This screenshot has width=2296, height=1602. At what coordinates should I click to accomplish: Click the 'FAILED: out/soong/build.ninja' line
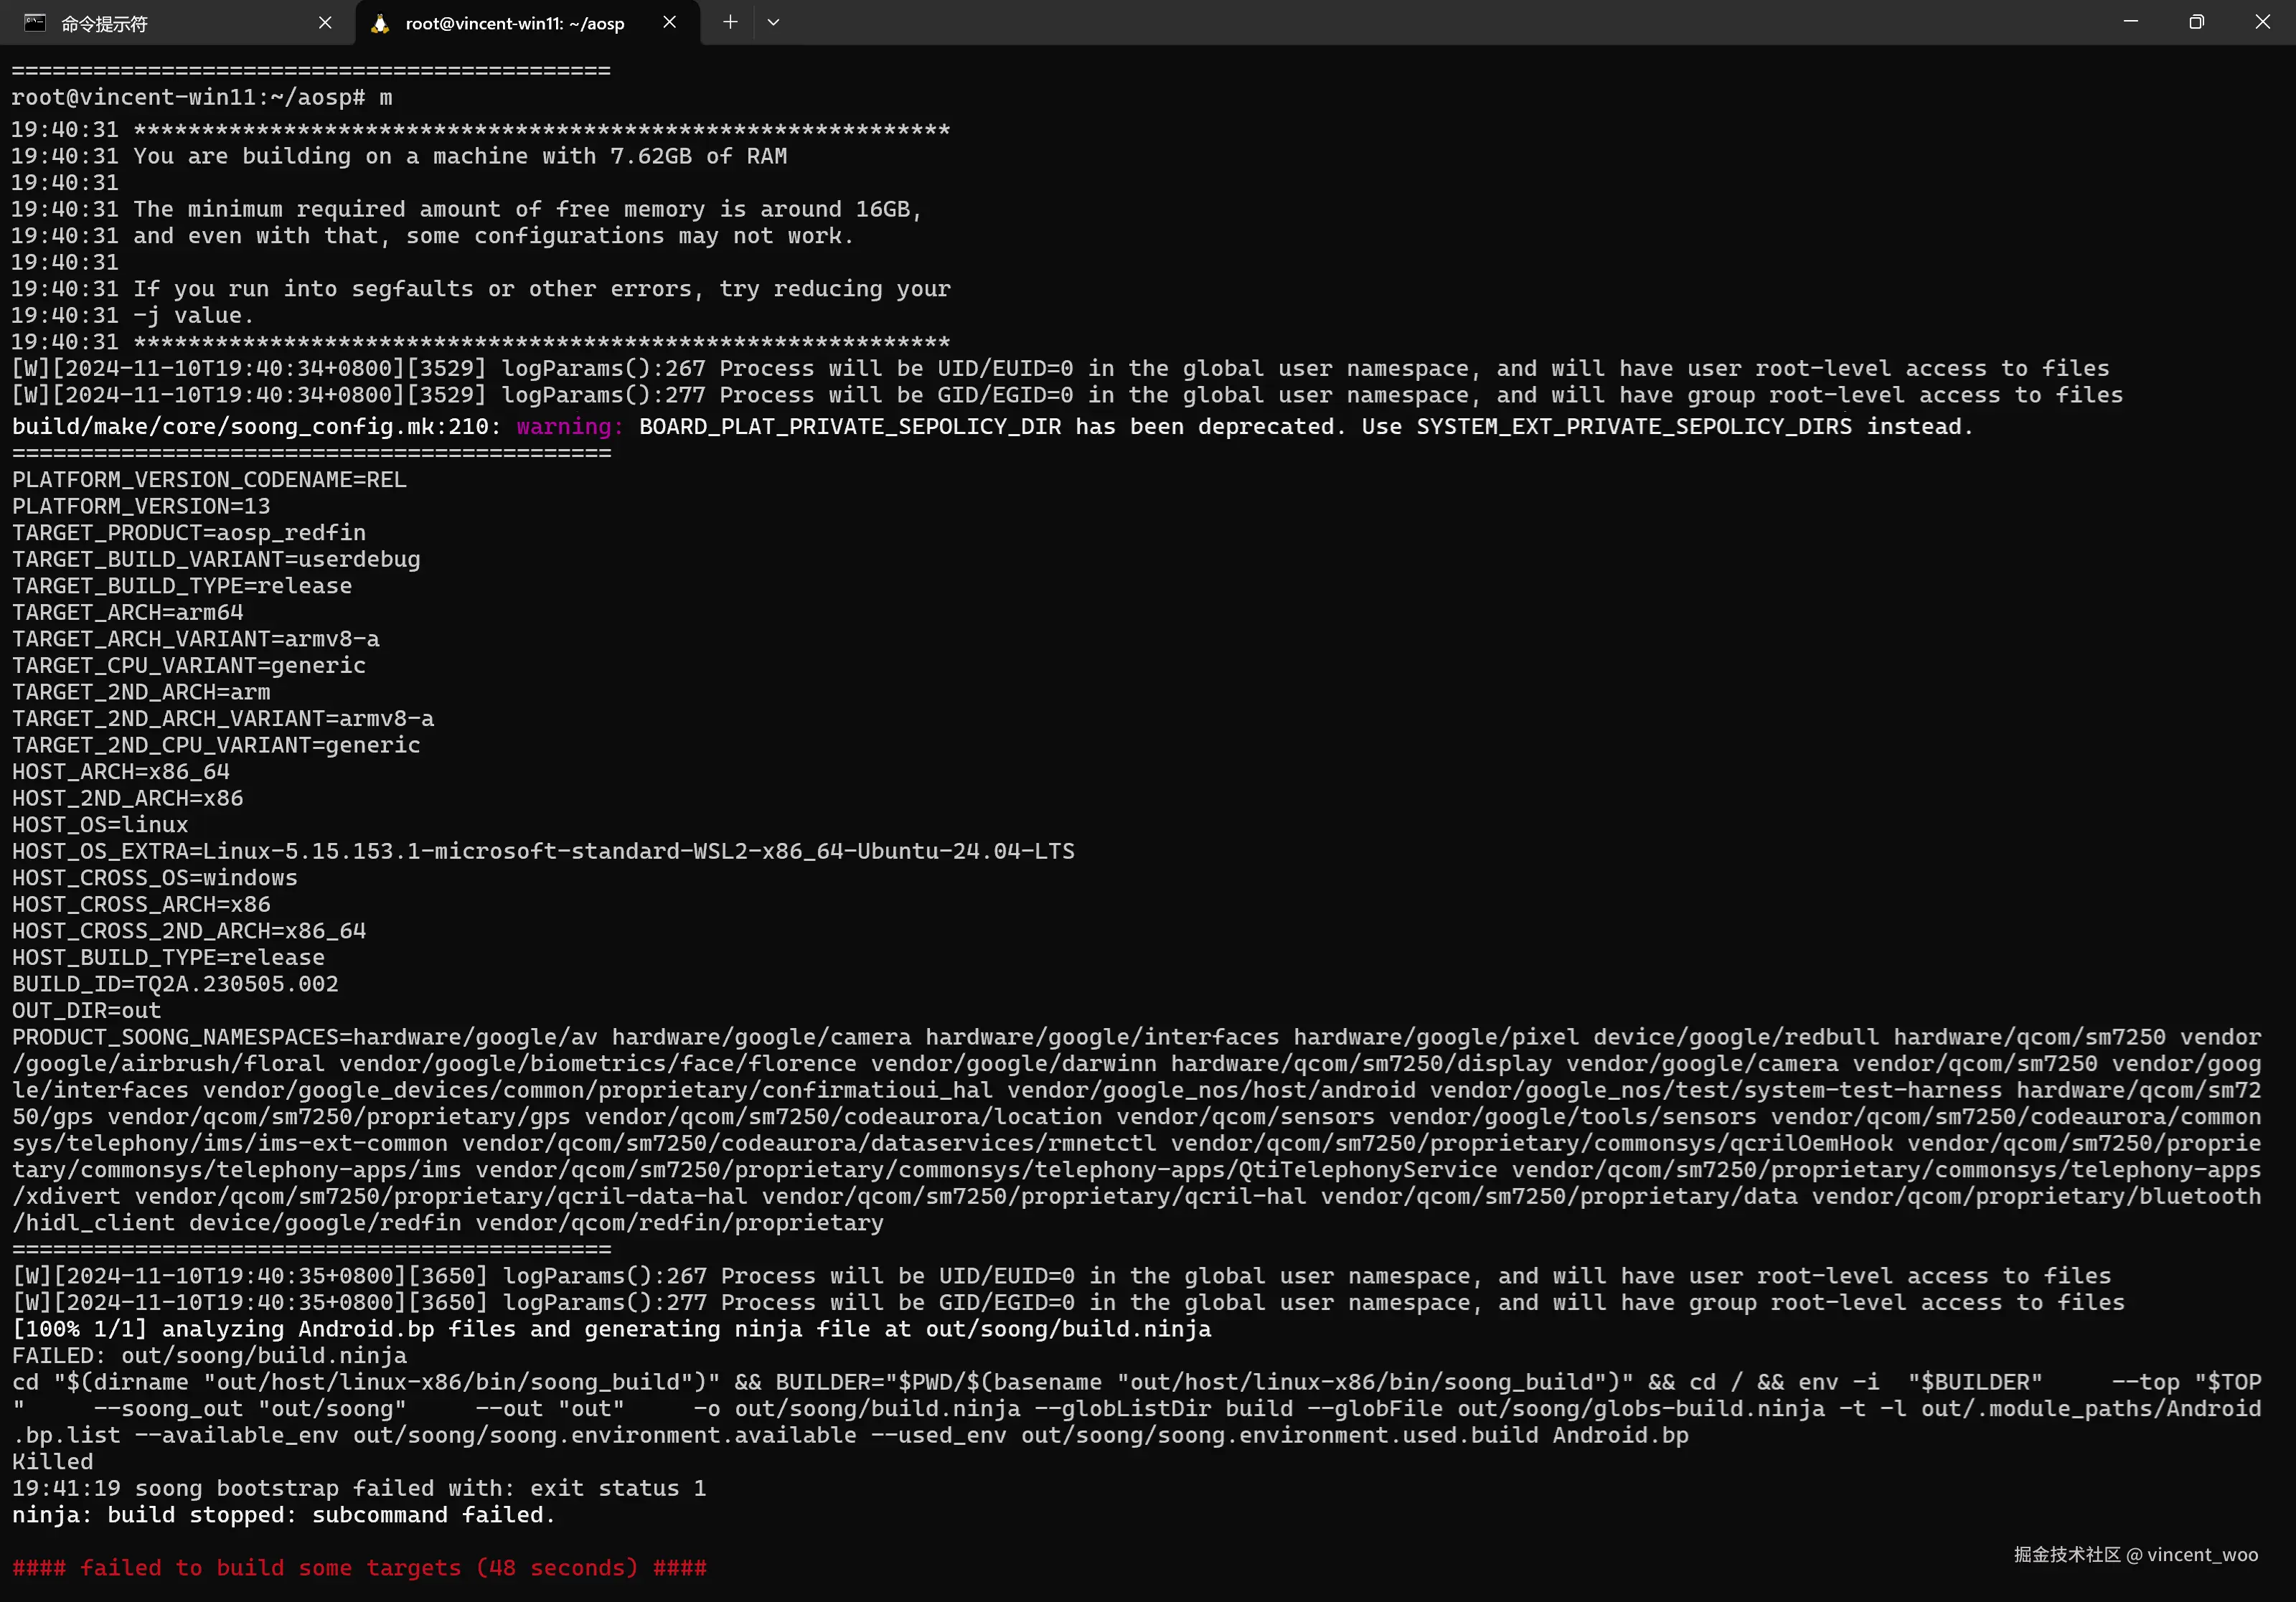click(x=209, y=1356)
